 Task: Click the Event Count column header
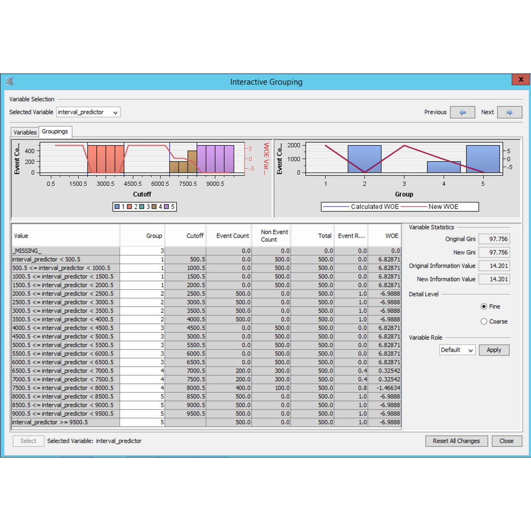tap(232, 236)
